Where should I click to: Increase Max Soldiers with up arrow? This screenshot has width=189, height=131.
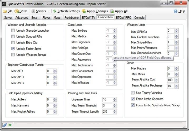click(x=115, y=30)
